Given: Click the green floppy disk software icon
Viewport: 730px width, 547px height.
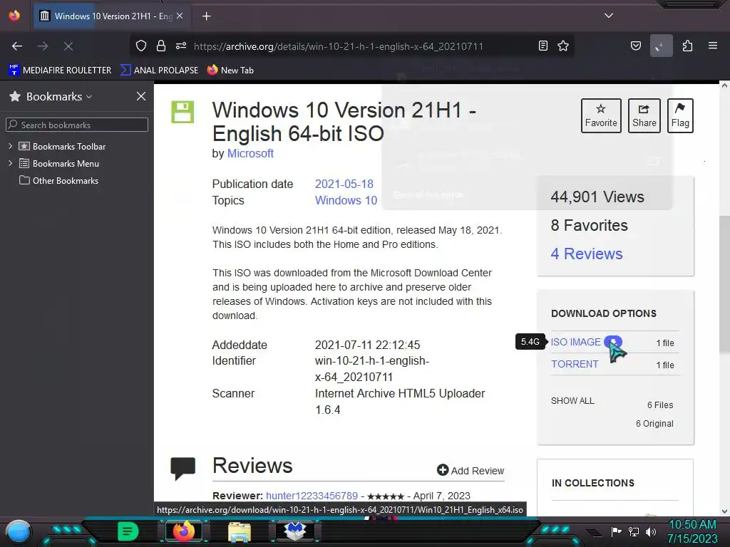Looking at the screenshot, I should (x=182, y=112).
